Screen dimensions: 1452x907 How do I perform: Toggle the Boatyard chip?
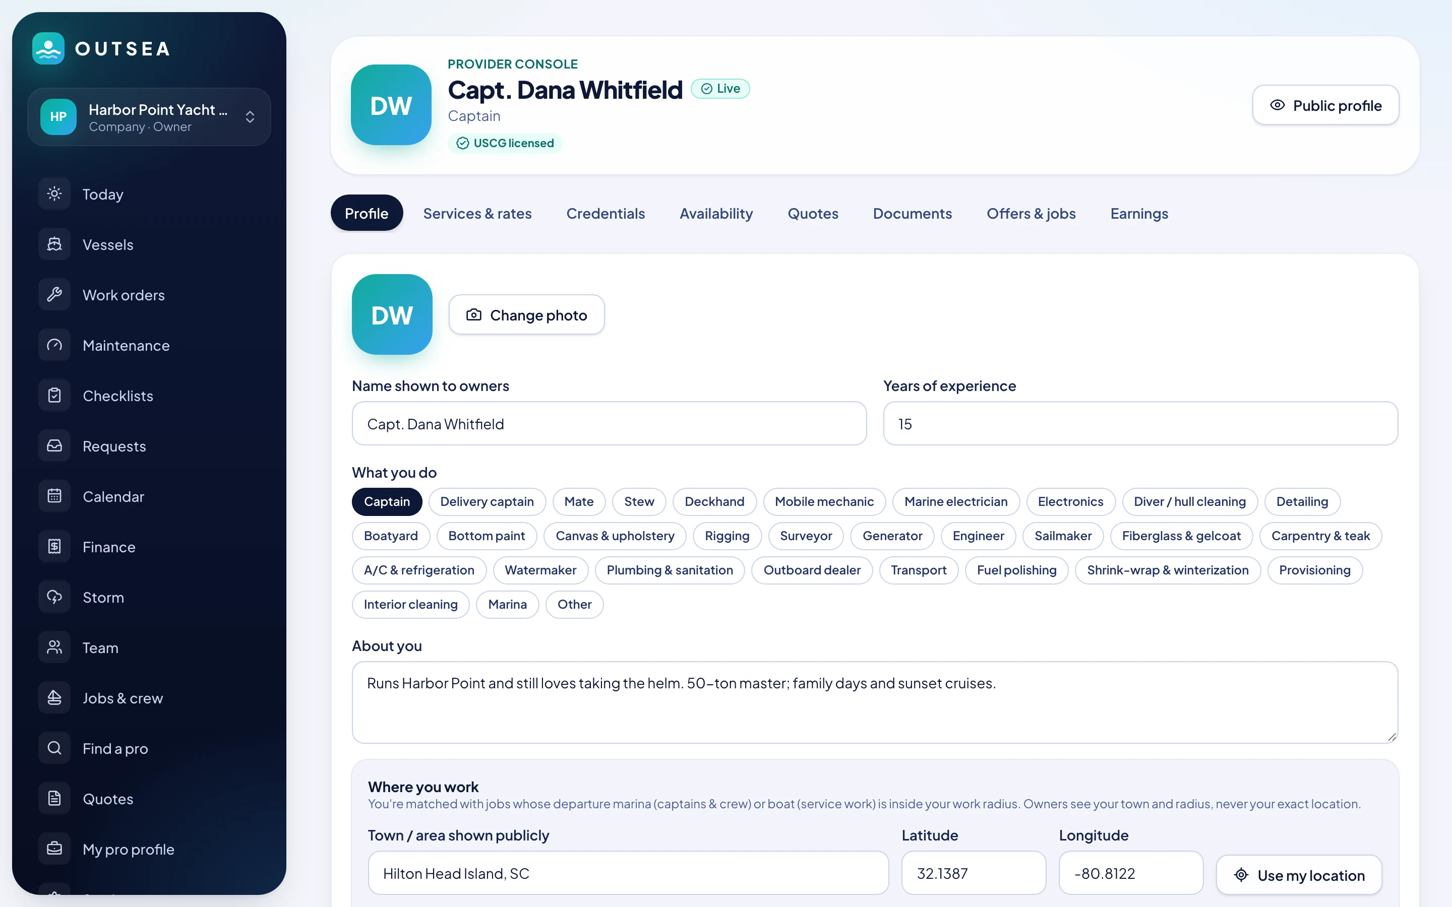[x=391, y=536]
